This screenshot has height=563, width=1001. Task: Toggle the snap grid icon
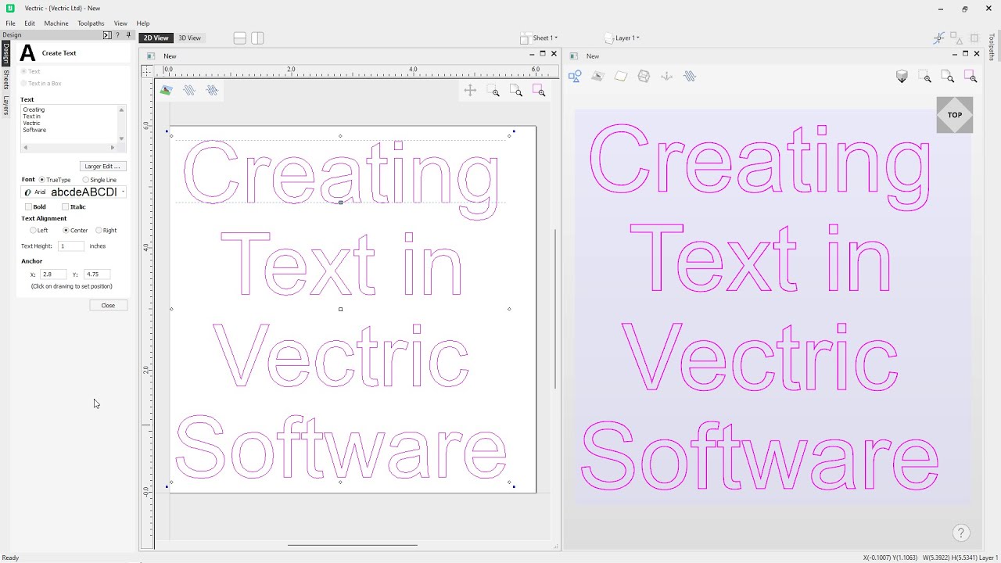tap(974, 38)
